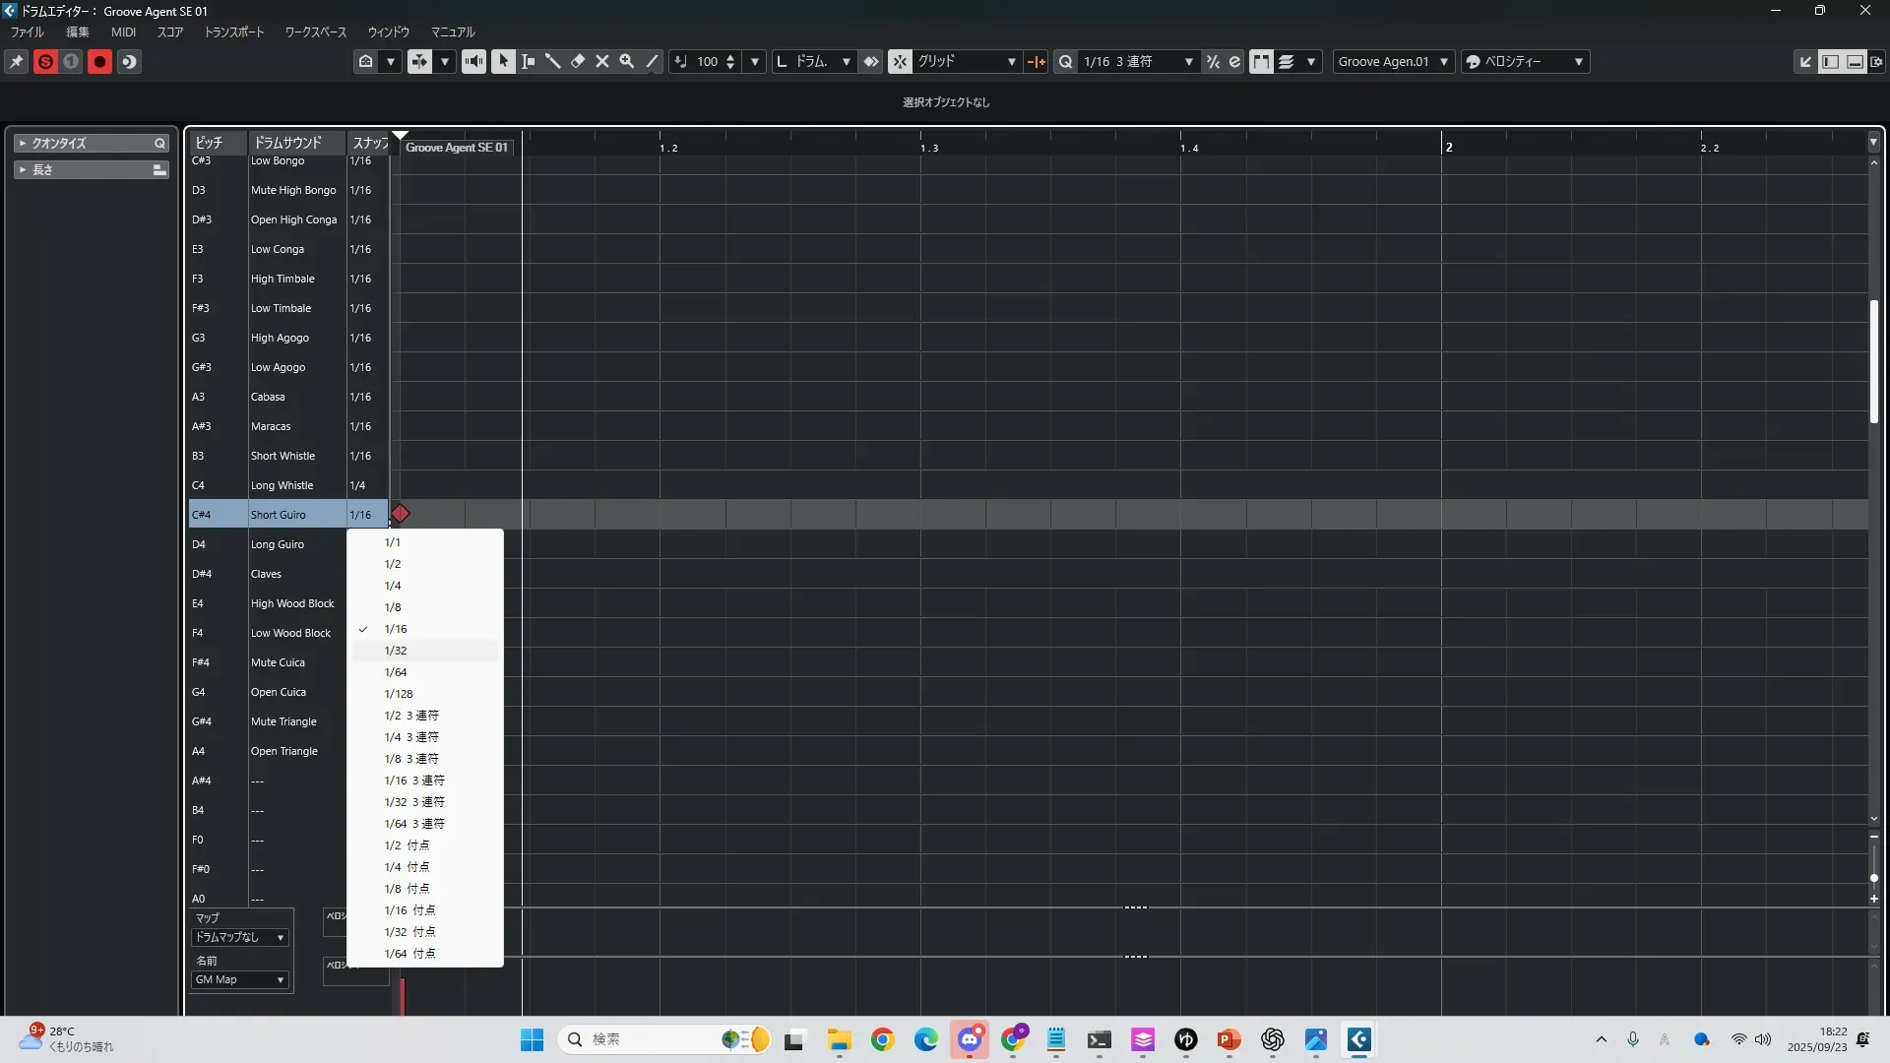Select the Zoom magnifier tool
This screenshot has height=1063, width=1890.
pyautogui.click(x=627, y=61)
